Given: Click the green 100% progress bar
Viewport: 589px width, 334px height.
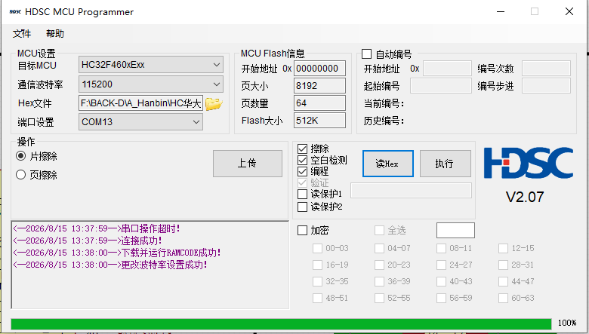Looking at the screenshot, I should 281,324.
